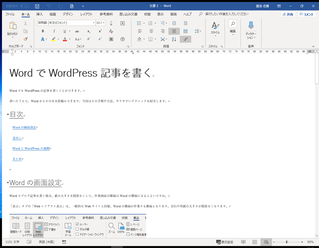
Task: Switch to the 表示 tab
Action: click(x=160, y=14)
